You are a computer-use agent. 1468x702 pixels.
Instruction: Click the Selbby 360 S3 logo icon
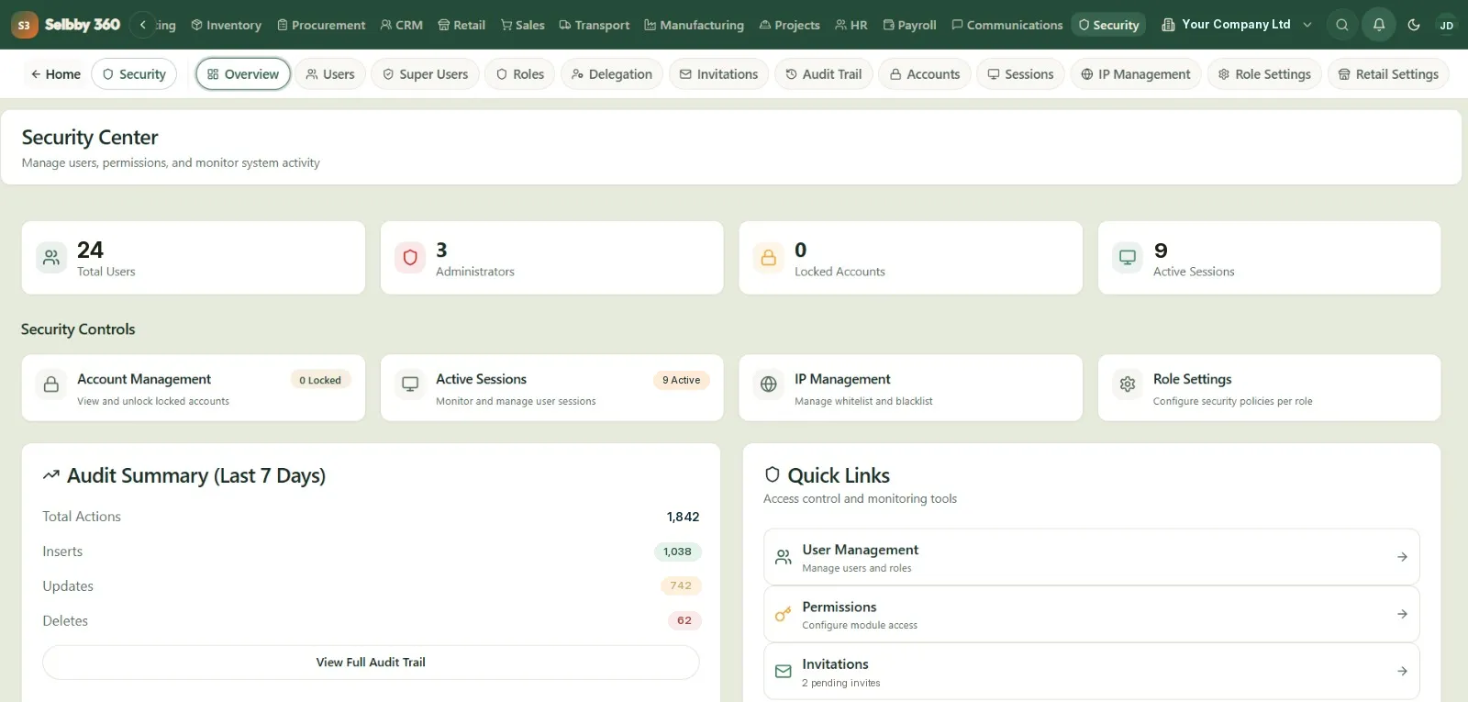(24, 25)
